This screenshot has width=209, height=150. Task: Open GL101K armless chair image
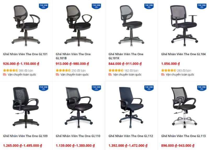tap(131, 26)
